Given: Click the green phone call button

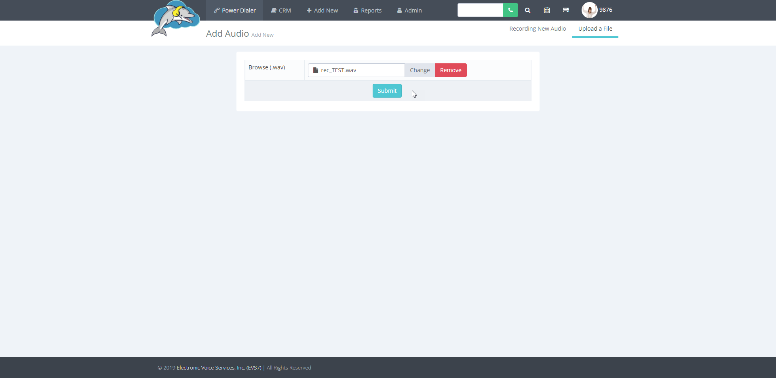Looking at the screenshot, I should coord(510,10).
